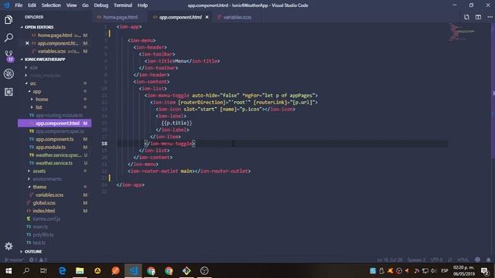
Task: Open the Terminal menu
Action: pos(123,5)
